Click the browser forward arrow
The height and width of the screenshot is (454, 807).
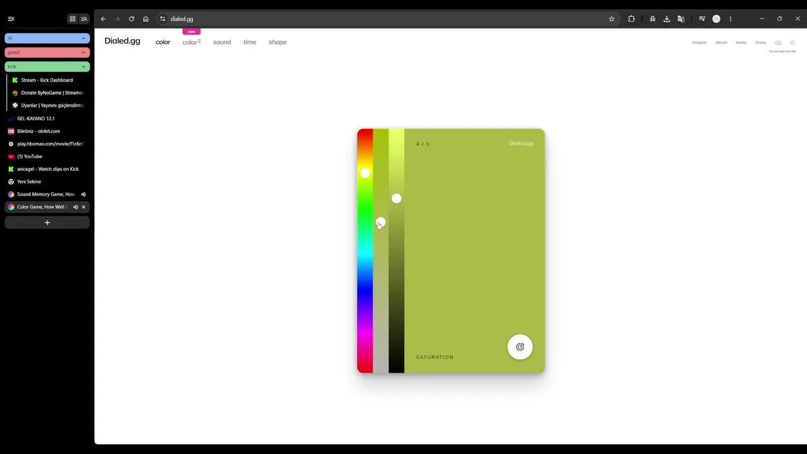pos(117,19)
